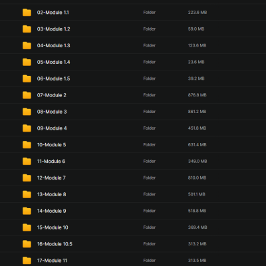This screenshot has width=266, height=266.
Task: Click the folder icon for 04-Module 1.3
Action: pos(27,45)
